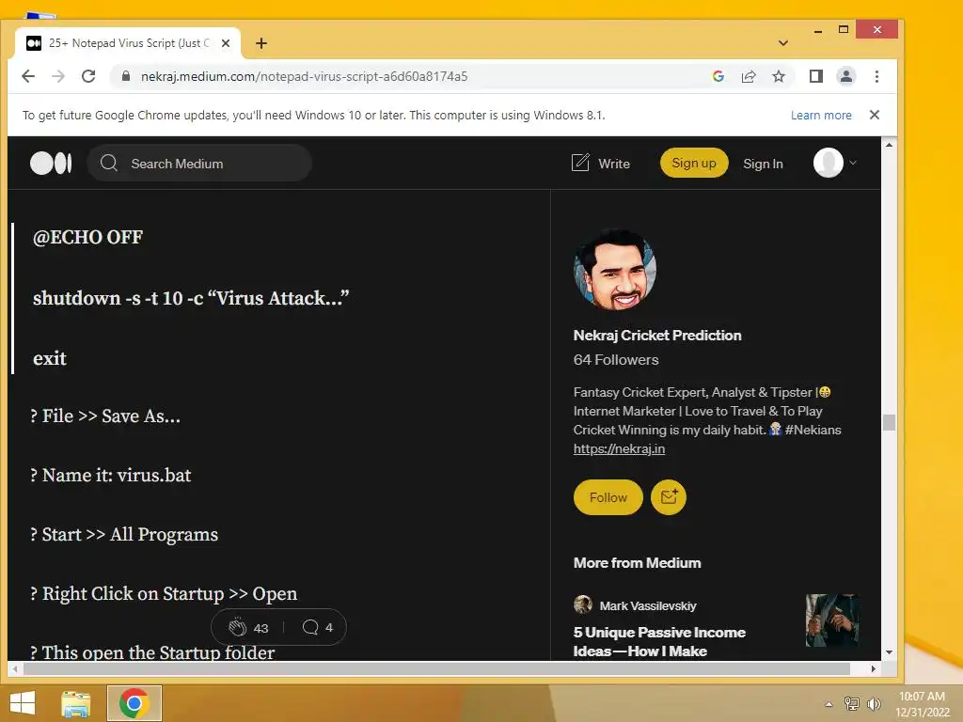Expand the tab search dropdown
The height and width of the screenshot is (722, 963).
click(x=783, y=43)
